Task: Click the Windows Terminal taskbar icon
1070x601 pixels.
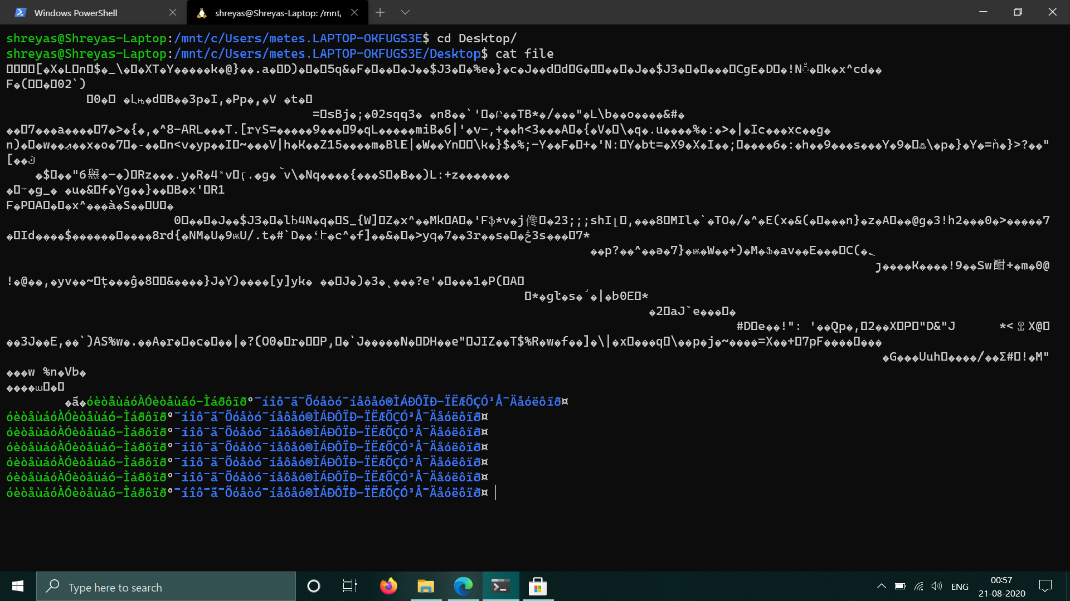Action: (500, 586)
